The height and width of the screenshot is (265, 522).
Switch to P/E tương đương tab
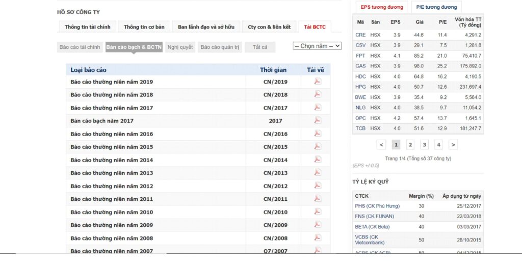point(436,7)
